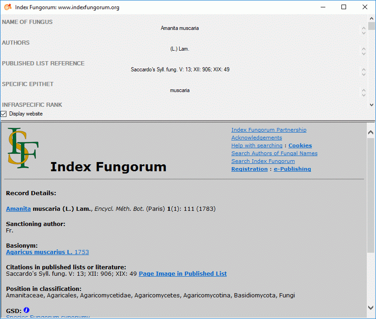The width and height of the screenshot is (376, 319).
Task: Click the Amanita muscaria name field
Action: click(180, 28)
